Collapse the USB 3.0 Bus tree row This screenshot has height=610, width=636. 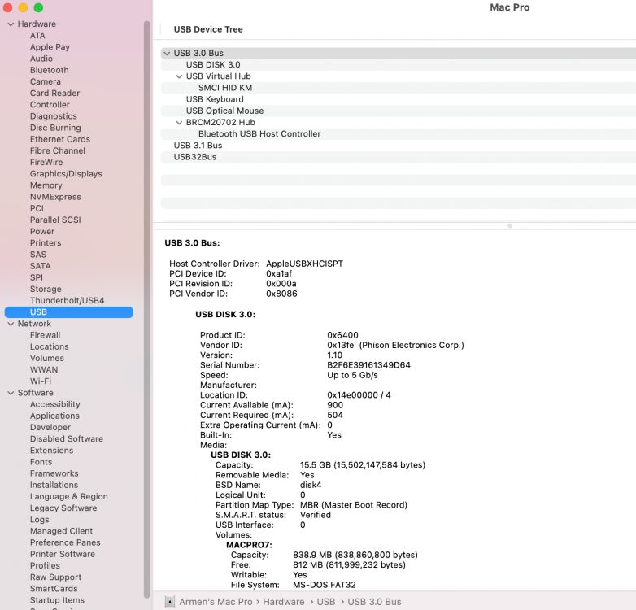coord(167,54)
